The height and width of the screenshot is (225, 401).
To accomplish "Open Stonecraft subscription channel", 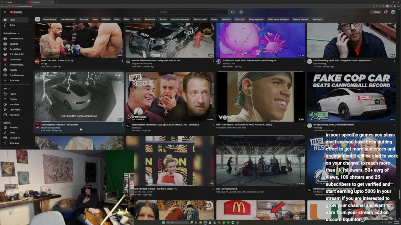I will [16, 44].
